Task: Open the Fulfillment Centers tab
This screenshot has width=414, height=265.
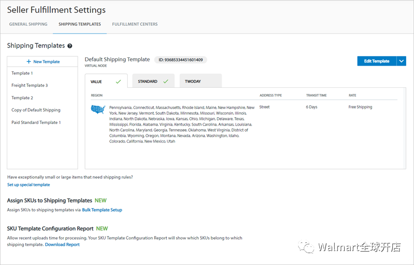Action: tap(135, 24)
